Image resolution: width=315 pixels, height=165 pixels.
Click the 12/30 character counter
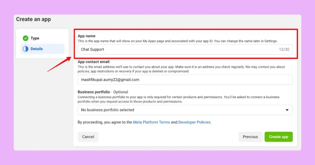tap(284, 50)
